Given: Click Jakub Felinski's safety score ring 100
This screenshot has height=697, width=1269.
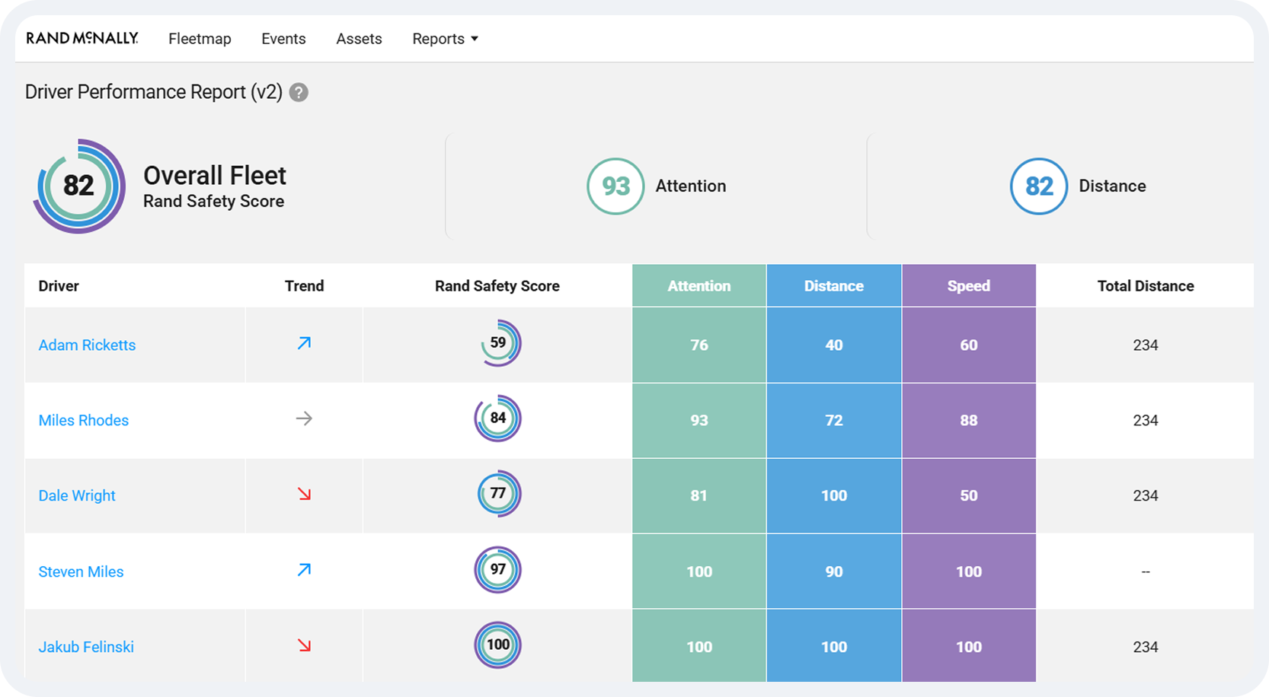Looking at the screenshot, I should [498, 645].
